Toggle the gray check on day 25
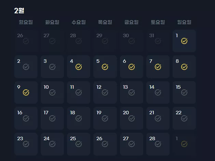Viewport: 215px width, 161px height. click(79, 144)
